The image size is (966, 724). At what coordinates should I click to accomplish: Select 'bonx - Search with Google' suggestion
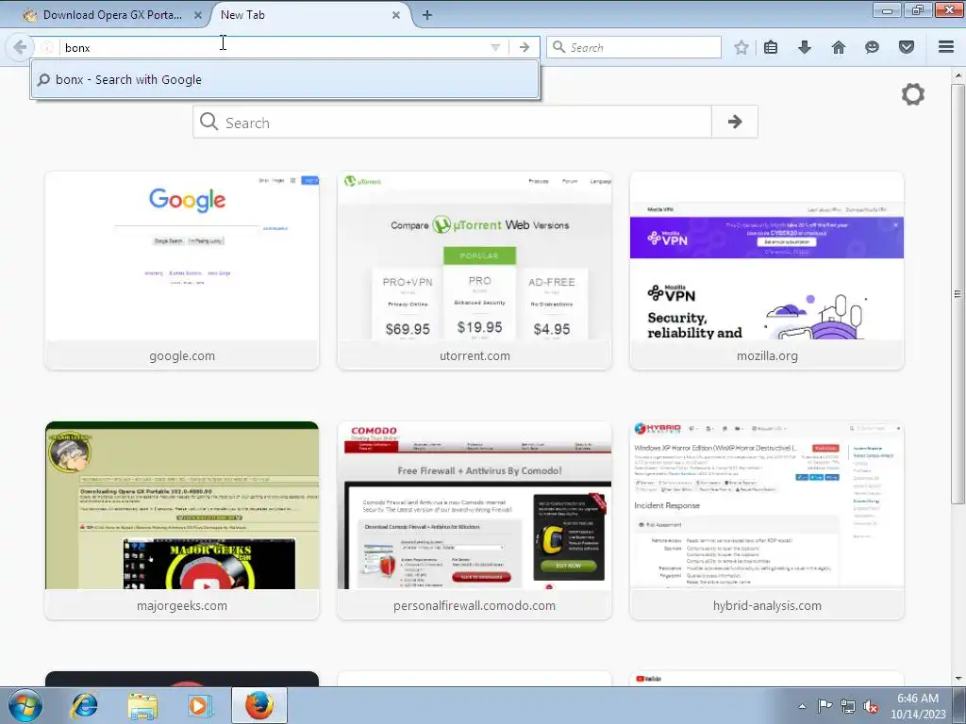[285, 79]
